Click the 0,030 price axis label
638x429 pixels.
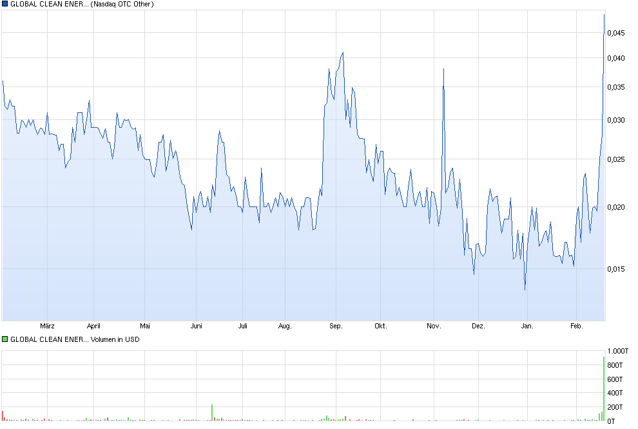click(x=617, y=119)
